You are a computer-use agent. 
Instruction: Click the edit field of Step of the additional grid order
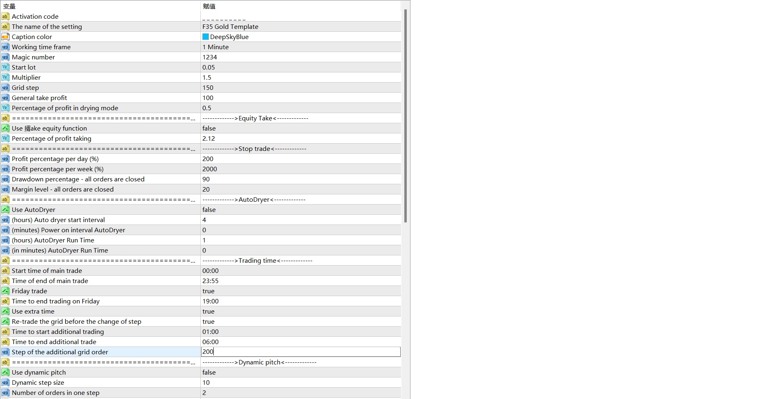301,352
